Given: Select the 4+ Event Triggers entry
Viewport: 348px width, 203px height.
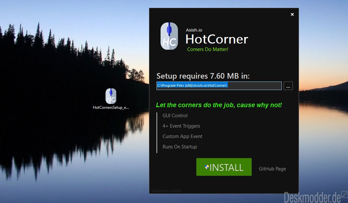Looking at the screenshot, I should pos(181,126).
